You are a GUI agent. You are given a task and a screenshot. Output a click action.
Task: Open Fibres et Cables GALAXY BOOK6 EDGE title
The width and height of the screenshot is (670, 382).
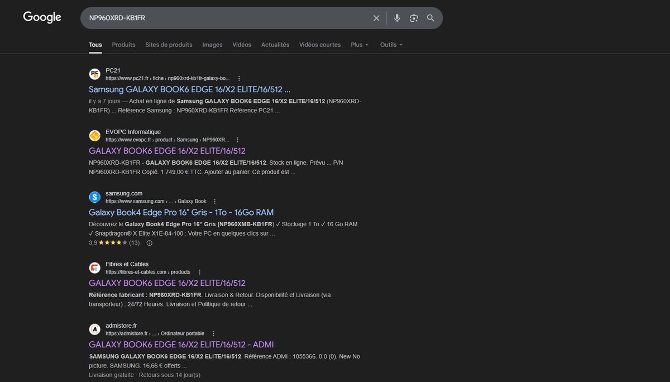(x=167, y=283)
